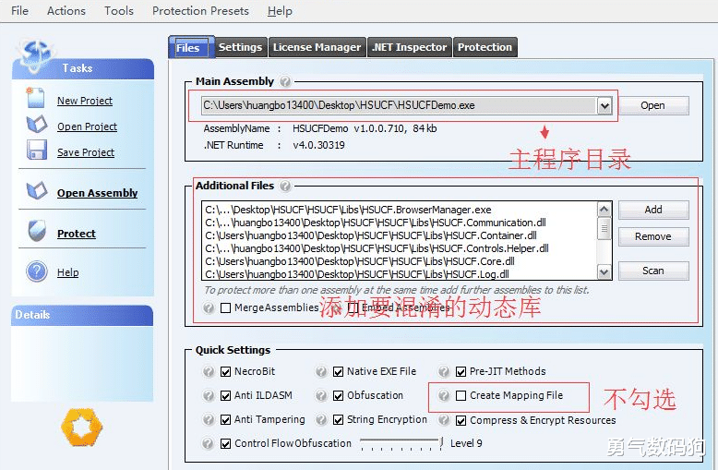This screenshot has height=470, width=718.
Task: Click the Additional Files scroll up arrow
Action: point(604,210)
